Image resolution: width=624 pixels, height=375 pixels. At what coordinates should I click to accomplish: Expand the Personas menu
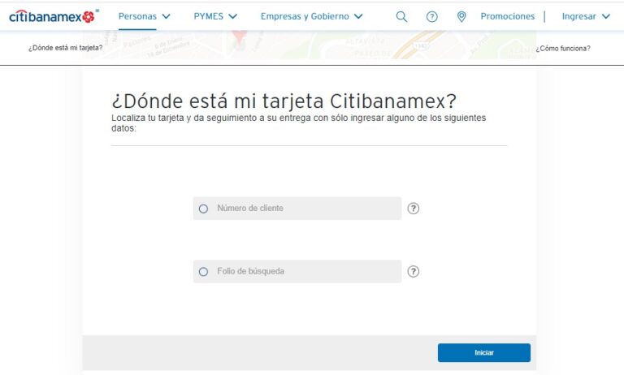pos(145,16)
